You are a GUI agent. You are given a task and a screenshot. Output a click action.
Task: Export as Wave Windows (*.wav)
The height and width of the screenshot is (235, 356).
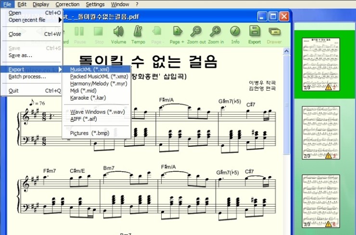(x=97, y=112)
